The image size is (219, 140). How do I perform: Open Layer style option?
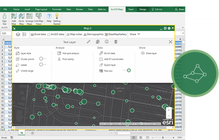click(23, 53)
